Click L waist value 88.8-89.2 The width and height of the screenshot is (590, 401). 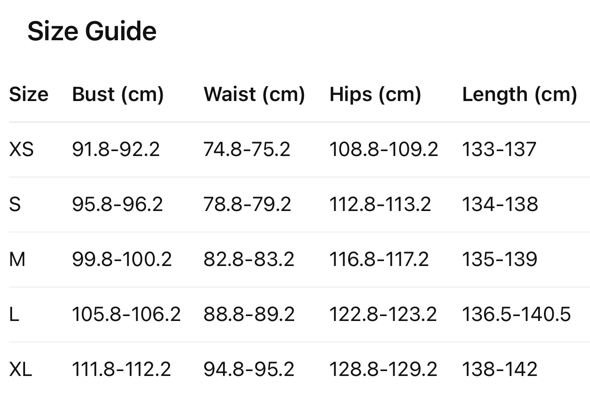[x=249, y=314]
